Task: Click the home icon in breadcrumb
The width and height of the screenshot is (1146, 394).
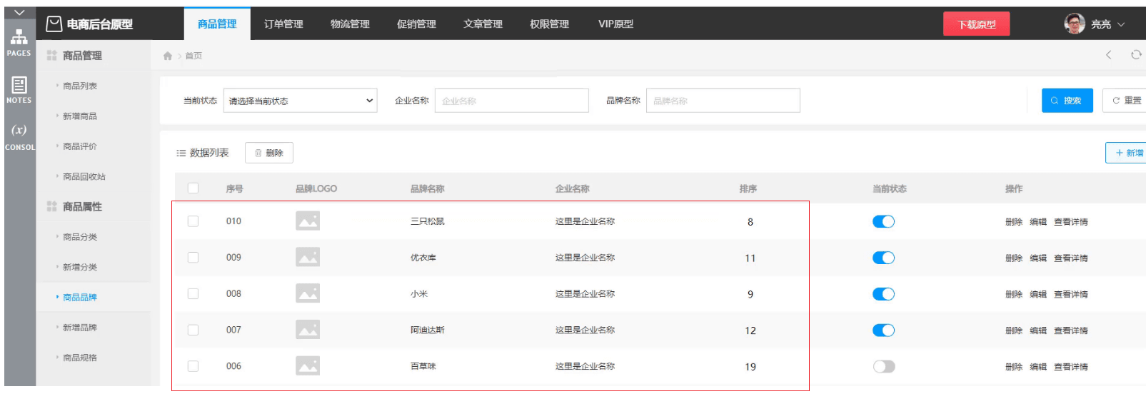Action: coord(168,56)
